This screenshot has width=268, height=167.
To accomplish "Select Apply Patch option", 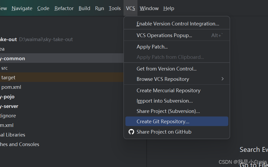I will point(152,47).
